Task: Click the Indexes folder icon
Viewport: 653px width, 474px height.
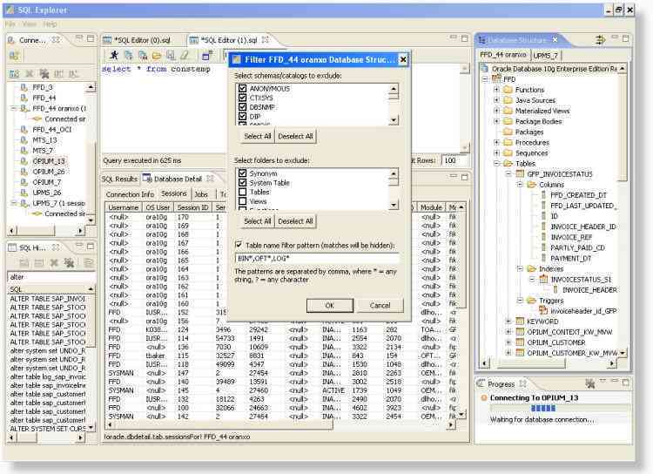Action: 531,268
